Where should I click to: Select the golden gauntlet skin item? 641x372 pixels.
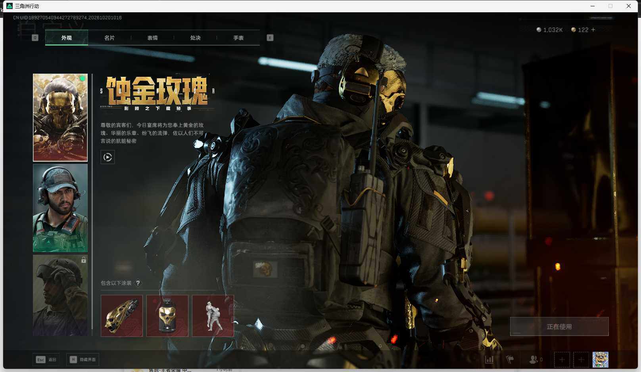[x=122, y=316]
